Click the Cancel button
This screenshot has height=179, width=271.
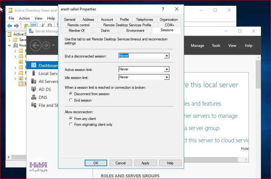coord(121,163)
